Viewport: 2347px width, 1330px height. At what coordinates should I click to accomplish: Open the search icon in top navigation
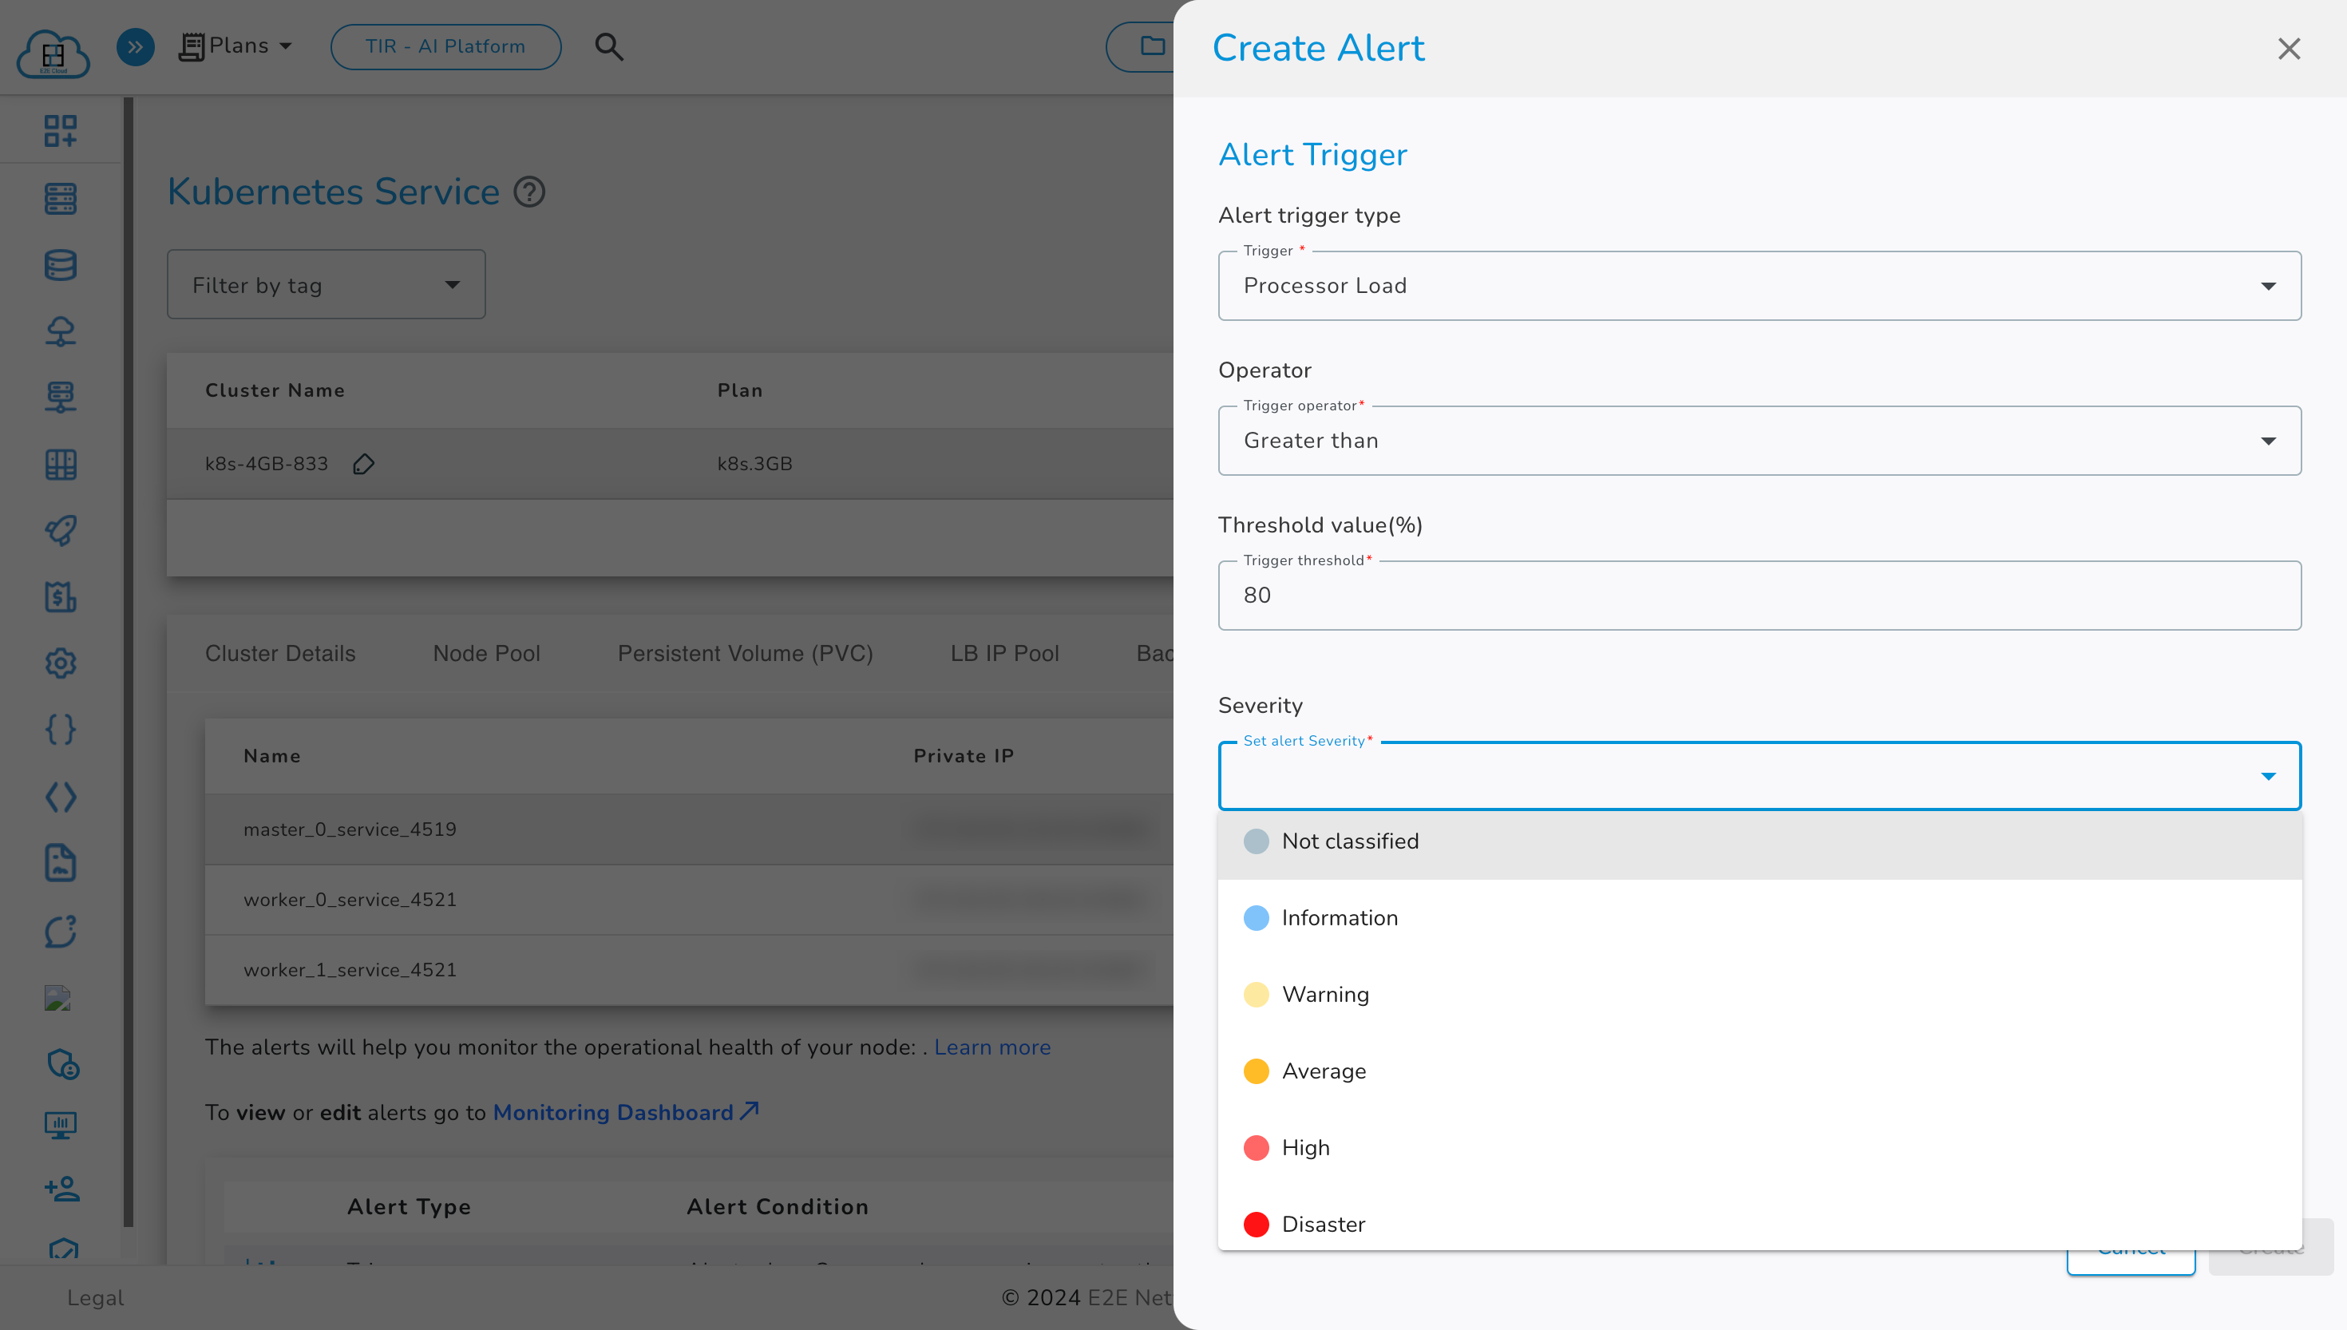coord(609,46)
